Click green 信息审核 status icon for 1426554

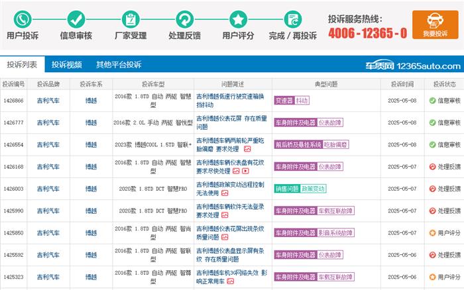tap(432, 145)
